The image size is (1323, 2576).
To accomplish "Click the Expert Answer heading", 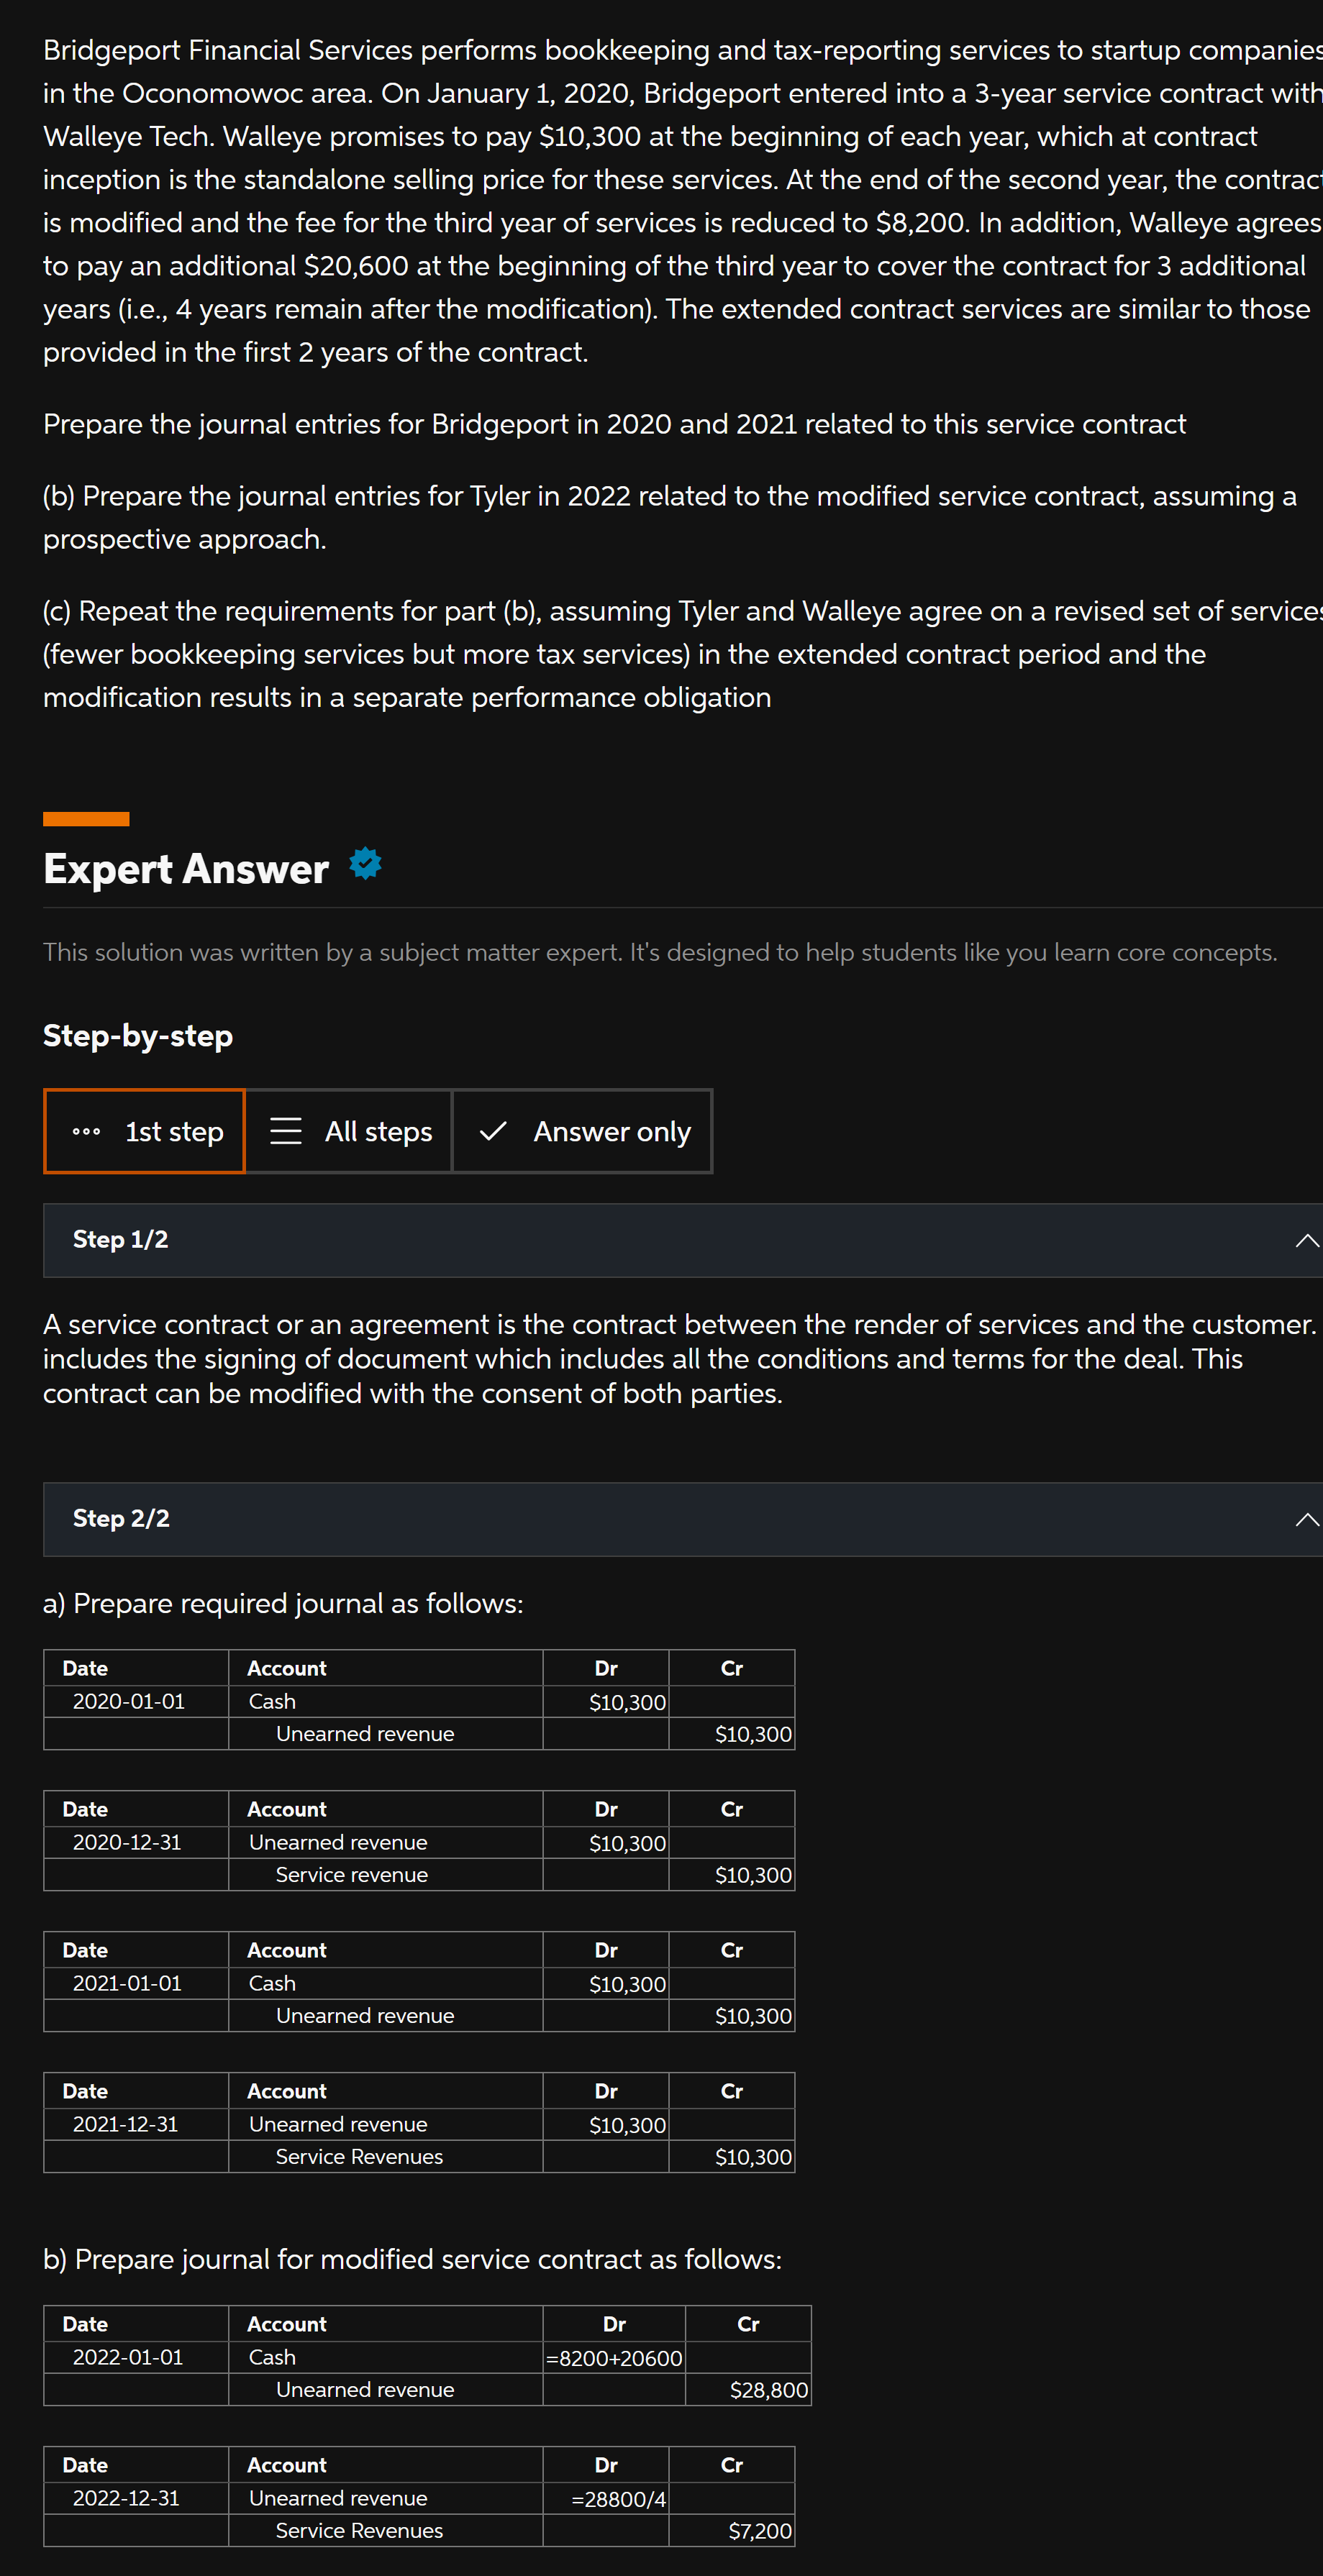I will pyautogui.click(x=185, y=868).
